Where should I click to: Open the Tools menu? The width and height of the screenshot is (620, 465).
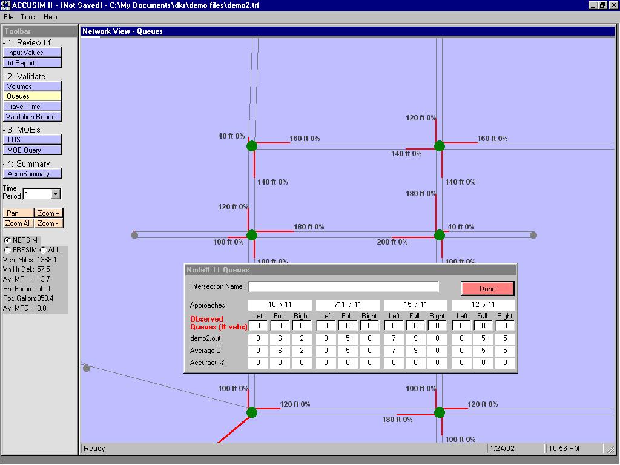28,17
